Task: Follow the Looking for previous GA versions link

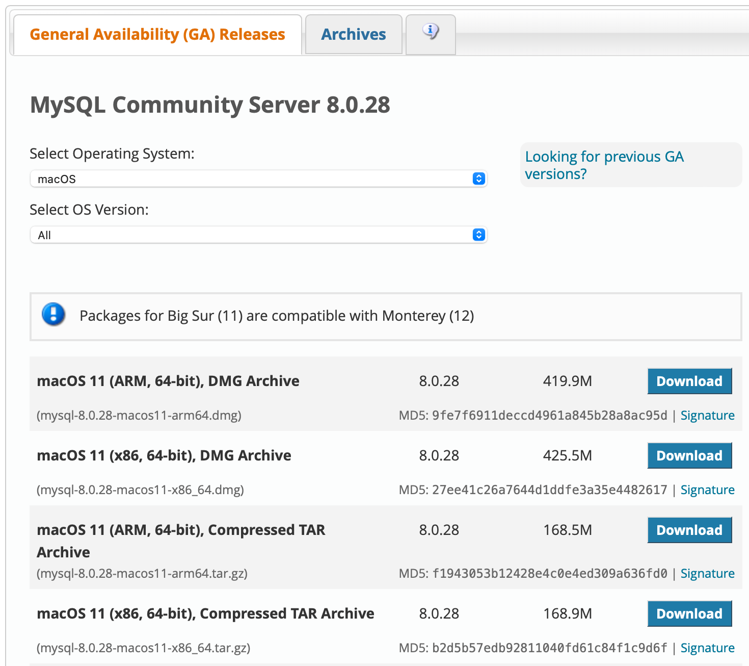Action: (x=604, y=165)
